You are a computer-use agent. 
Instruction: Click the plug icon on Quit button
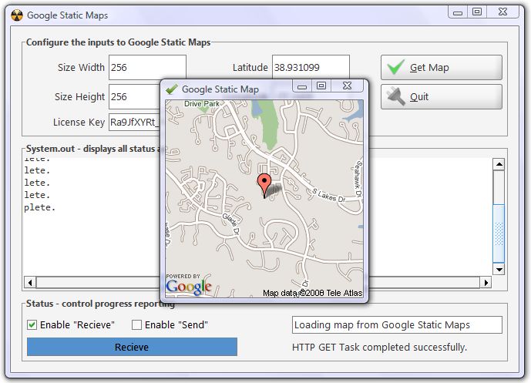pyautogui.click(x=395, y=96)
